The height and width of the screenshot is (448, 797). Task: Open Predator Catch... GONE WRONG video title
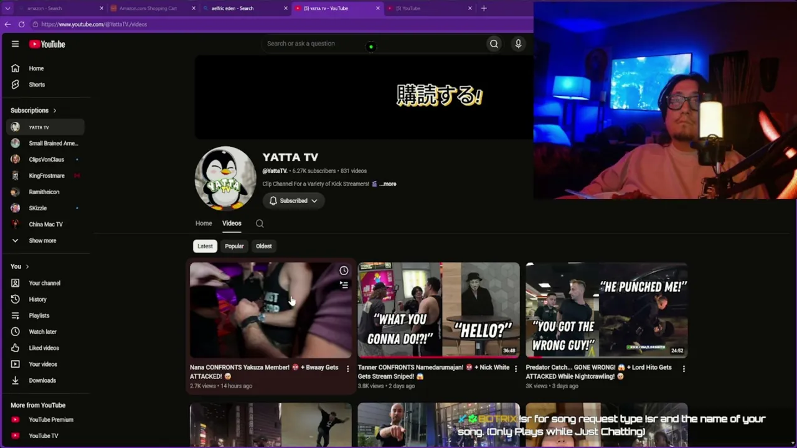[x=598, y=371]
